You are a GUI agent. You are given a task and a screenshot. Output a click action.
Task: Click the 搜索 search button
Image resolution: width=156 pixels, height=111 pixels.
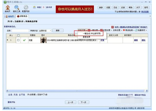58,30
